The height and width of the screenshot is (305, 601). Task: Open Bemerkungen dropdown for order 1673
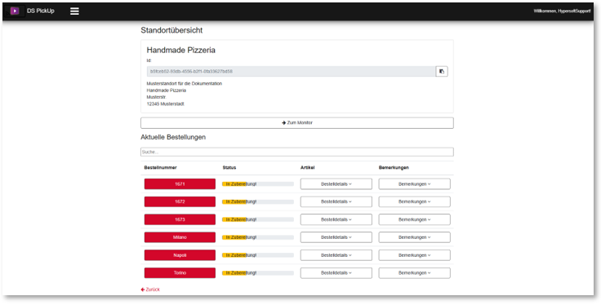coord(414,219)
